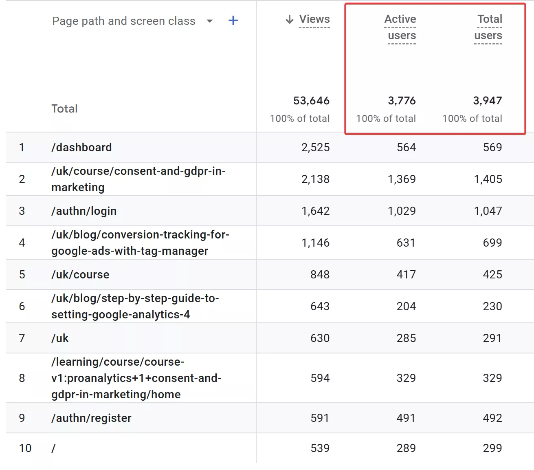Open step-by-step-guide-to-setting-google-analytics-4 path
Viewport: 534px width, 470px height.
click(x=135, y=306)
